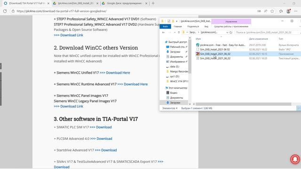Click scroll down arrow in navigation pane
This screenshot has height=169, width=301.
(190, 104)
